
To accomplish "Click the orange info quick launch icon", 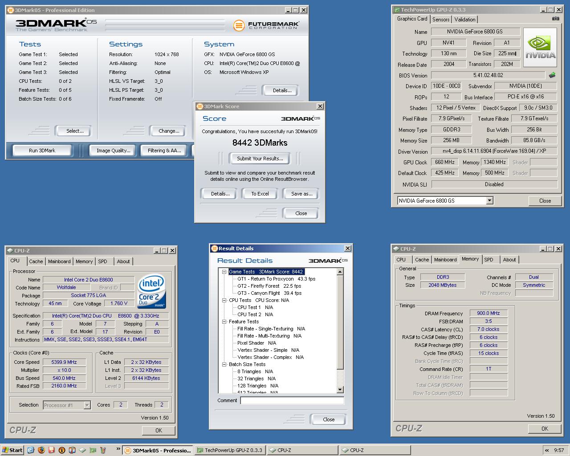I will [x=62, y=450].
